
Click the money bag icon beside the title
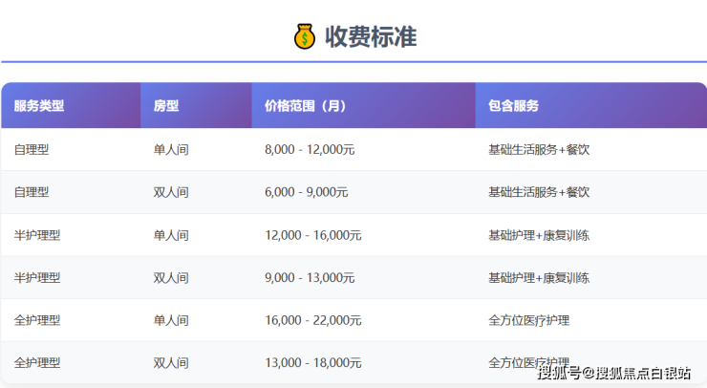point(304,37)
